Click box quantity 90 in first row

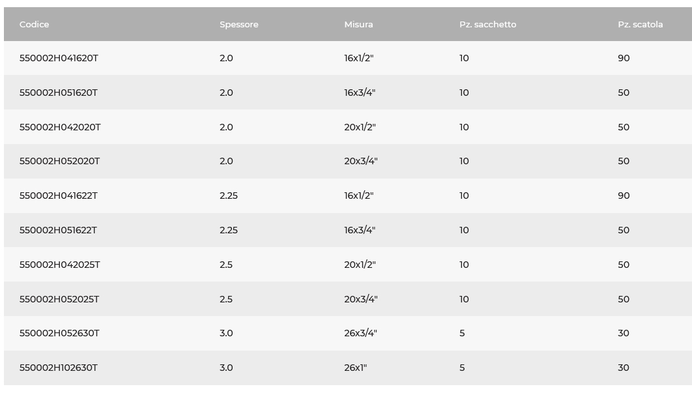coord(624,58)
